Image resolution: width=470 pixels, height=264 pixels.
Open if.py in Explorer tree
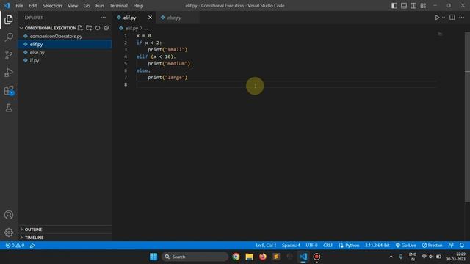(x=65, y=60)
